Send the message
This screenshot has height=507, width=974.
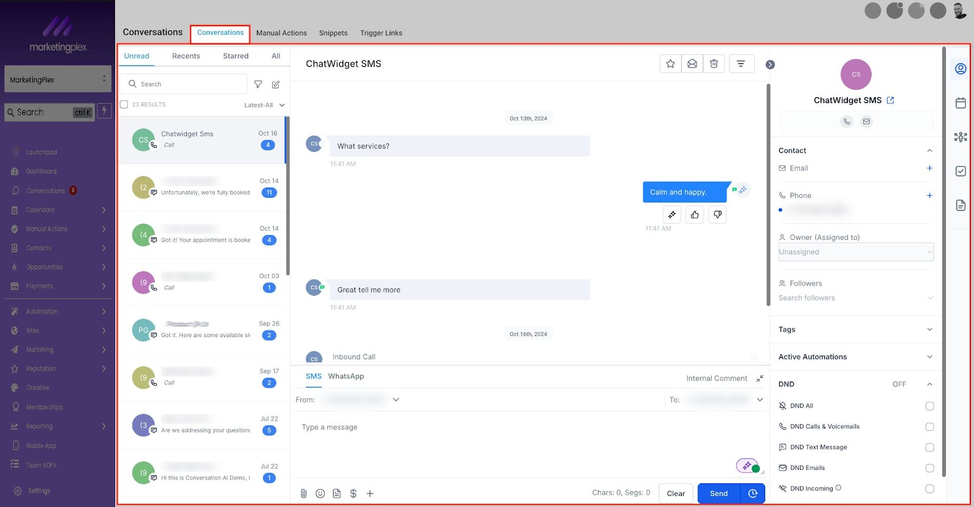[719, 494]
